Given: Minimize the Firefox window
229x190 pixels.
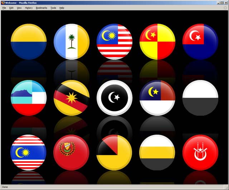Looking at the screenshot, I should click(x=219, y=3).
